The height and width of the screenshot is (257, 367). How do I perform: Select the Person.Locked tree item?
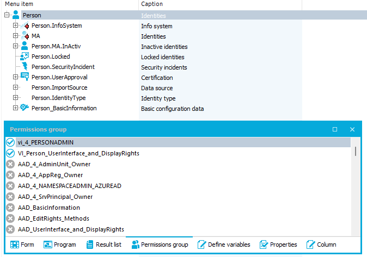click(x=51, y=57)
